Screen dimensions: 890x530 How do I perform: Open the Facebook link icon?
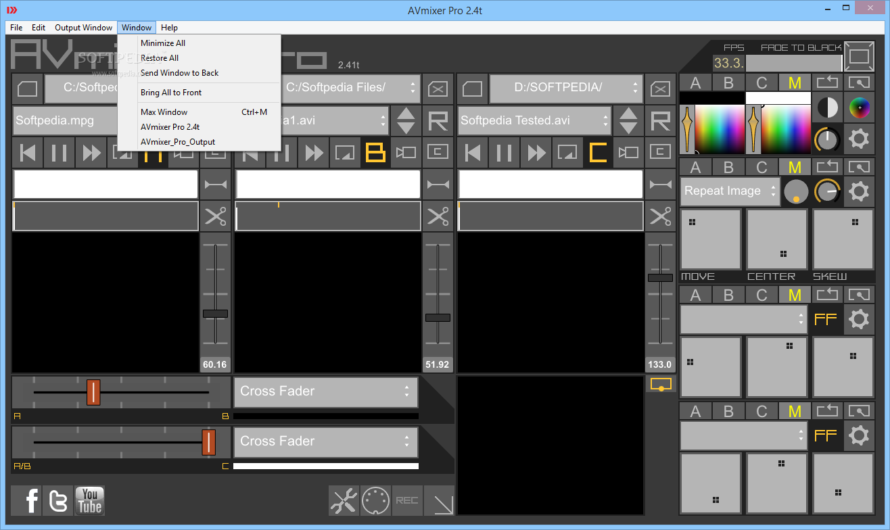click(x=26, y=501)
